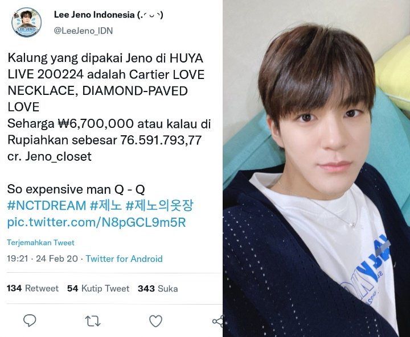Image resolution: width=410 pixels, height=337 pixels.
Task: Click the Twitter for Android source link
Action: click(x=124, y=259)
